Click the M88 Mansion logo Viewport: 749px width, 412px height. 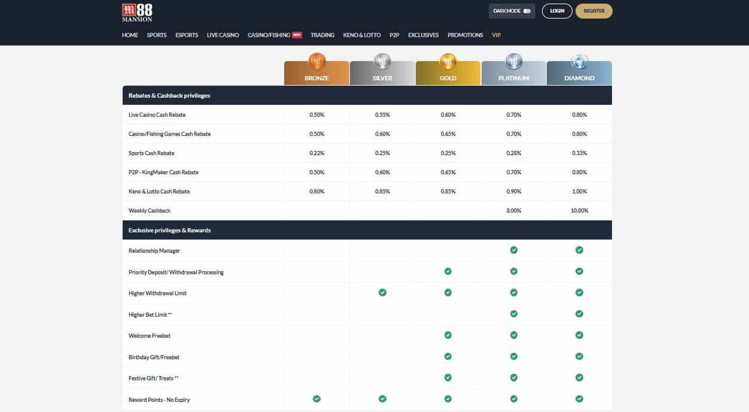[x=137, y=13]
